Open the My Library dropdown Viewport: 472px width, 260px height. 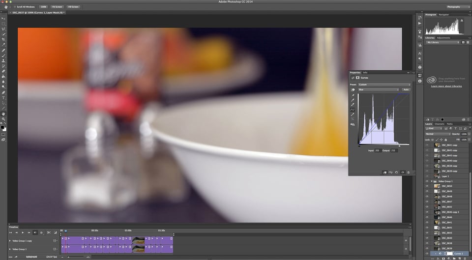coord(443,42)
